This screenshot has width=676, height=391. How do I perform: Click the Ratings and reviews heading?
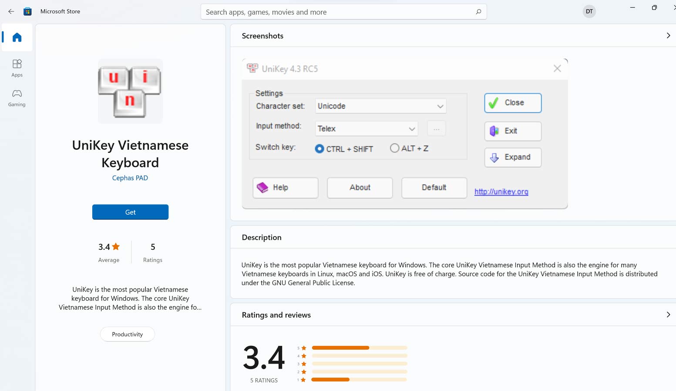(x=276, y=315)
